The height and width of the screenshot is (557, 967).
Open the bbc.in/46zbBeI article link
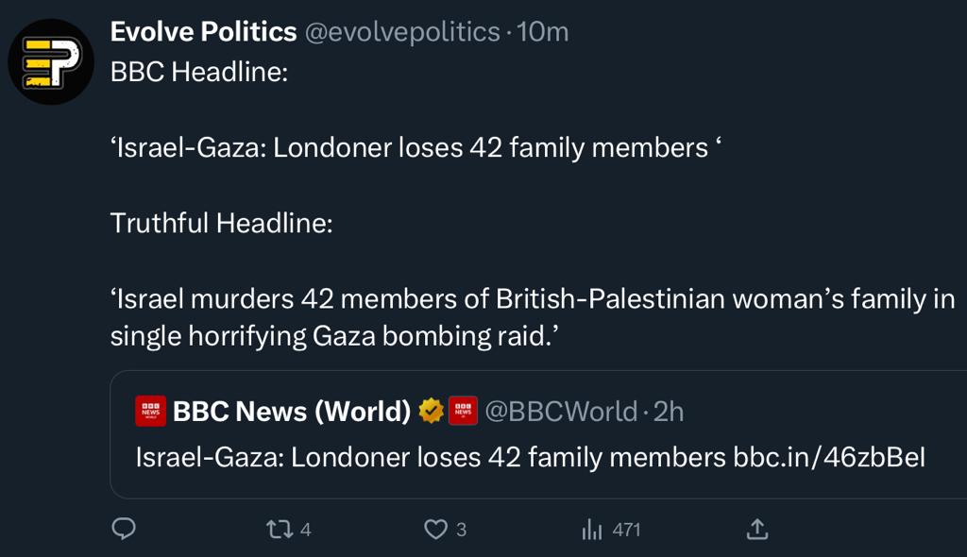click(x=829, y=457)
